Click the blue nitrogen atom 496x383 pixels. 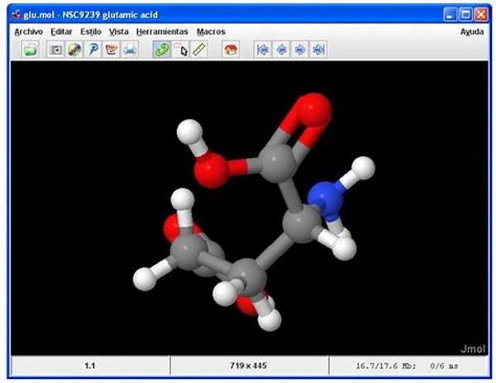[327, 202]
